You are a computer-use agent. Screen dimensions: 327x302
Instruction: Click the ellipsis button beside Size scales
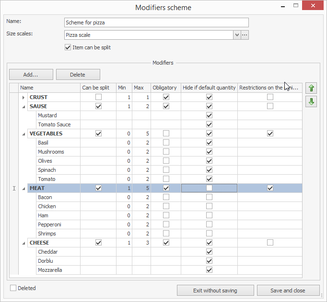(245, 35)
